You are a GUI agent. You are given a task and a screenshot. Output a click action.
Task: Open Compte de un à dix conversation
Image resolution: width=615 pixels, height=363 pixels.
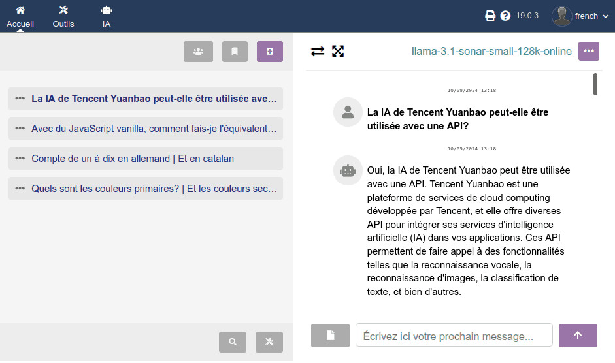click(x=133, y=159)
